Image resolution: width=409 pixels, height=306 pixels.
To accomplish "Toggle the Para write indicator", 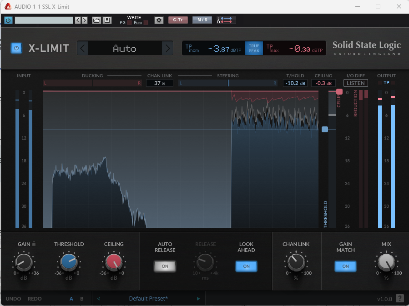I will (146, 23).
